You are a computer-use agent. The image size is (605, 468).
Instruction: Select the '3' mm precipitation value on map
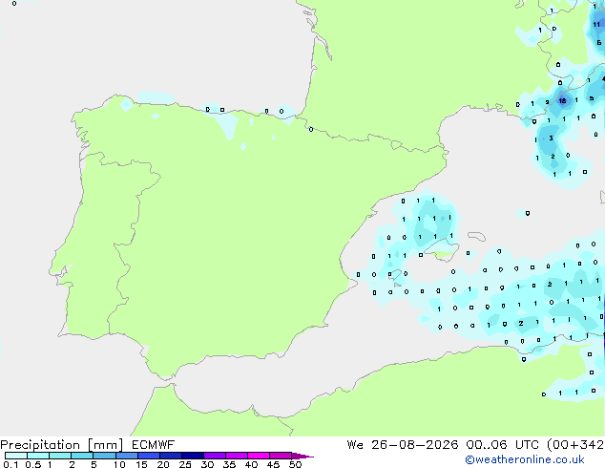551,138
